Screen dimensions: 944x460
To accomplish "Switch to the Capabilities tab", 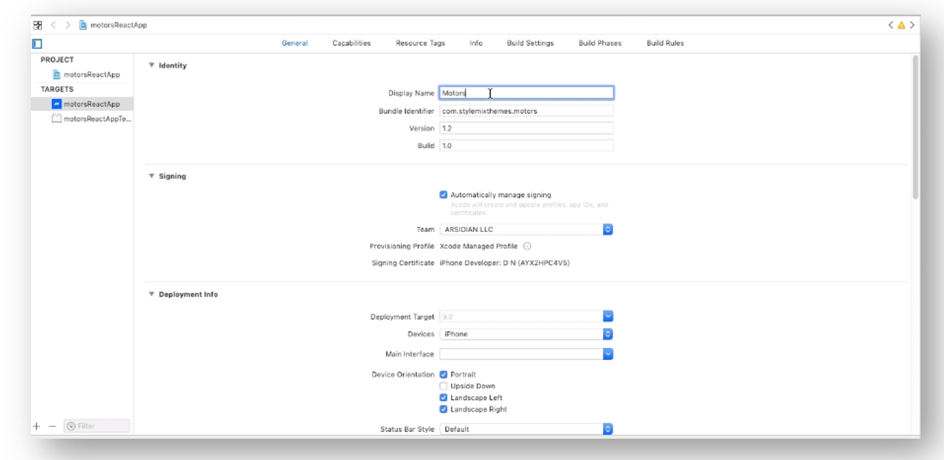I will [351, 43].
